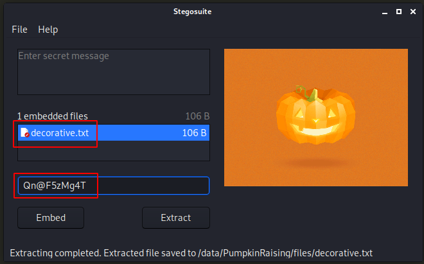Click empty space below decorative.txt in list
Viewport: 424px width, 264px height.
(113, 151)
